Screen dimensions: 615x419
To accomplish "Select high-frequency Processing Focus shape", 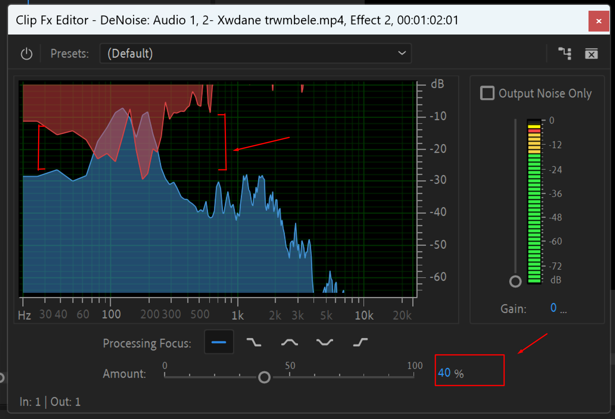I will 360,342.
